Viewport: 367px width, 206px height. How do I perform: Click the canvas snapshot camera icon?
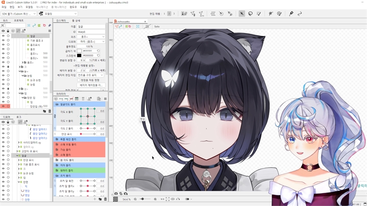pyautogui.click(x=116, y=194)
